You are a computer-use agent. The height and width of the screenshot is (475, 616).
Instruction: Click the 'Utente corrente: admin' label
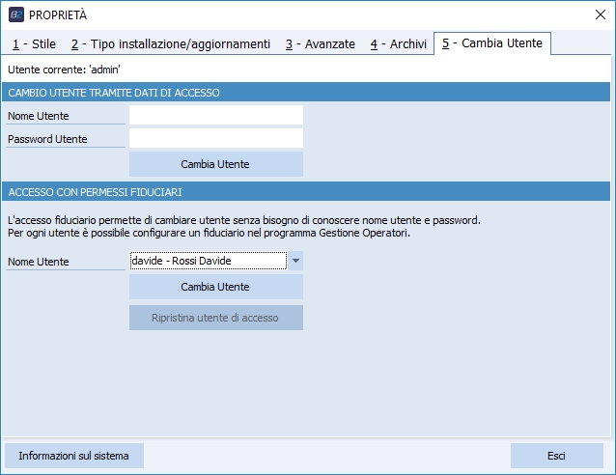click(64, 70)
